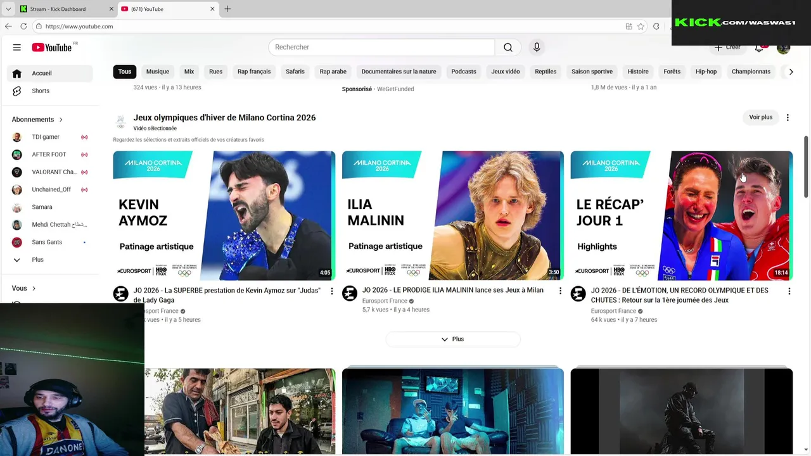811x456 pixels.
Task: Open options for Ilia Malinin video
Action: [x=560, y=291]
